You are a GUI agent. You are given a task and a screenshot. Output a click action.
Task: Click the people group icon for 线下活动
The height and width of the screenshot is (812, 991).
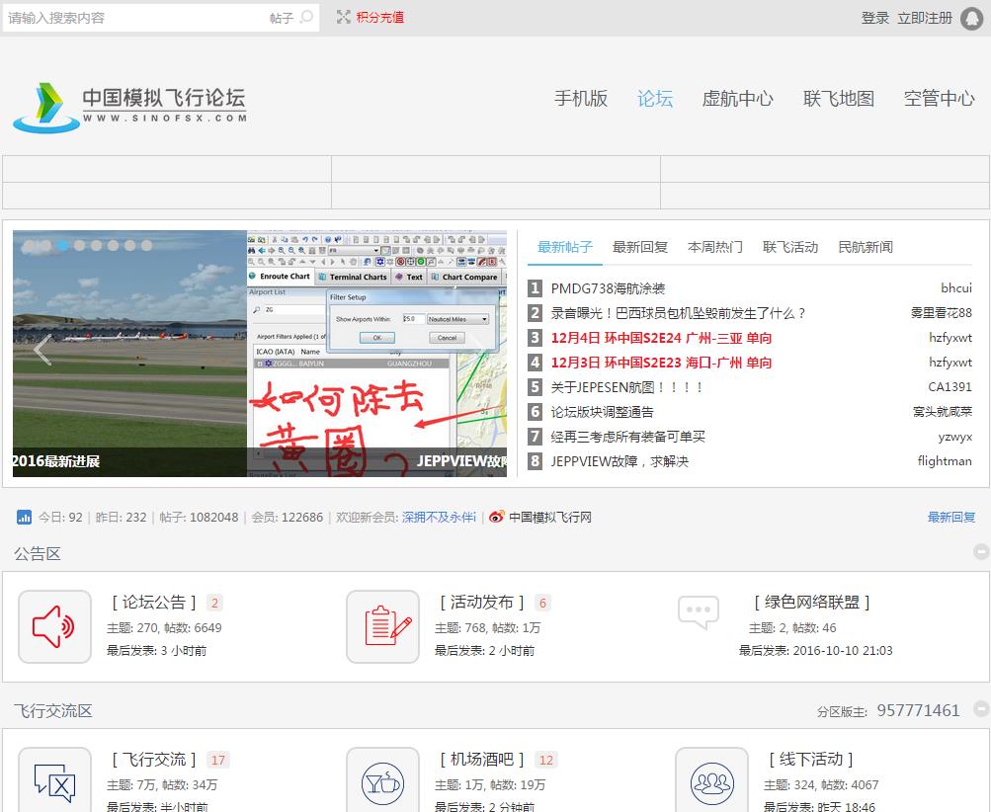pyautogui.click(x=711, y=782)
